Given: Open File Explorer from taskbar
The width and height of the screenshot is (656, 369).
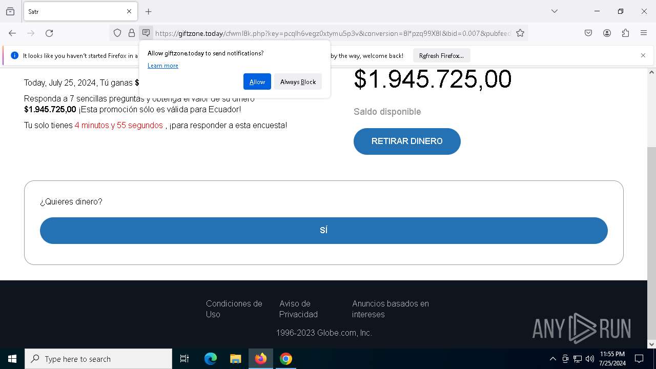Looking at the screenshot, I should click(x=236, y=359).
